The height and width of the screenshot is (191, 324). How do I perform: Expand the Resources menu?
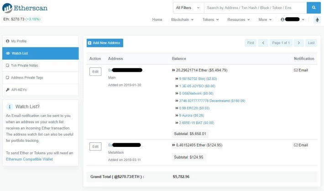[x=239, y=20]
